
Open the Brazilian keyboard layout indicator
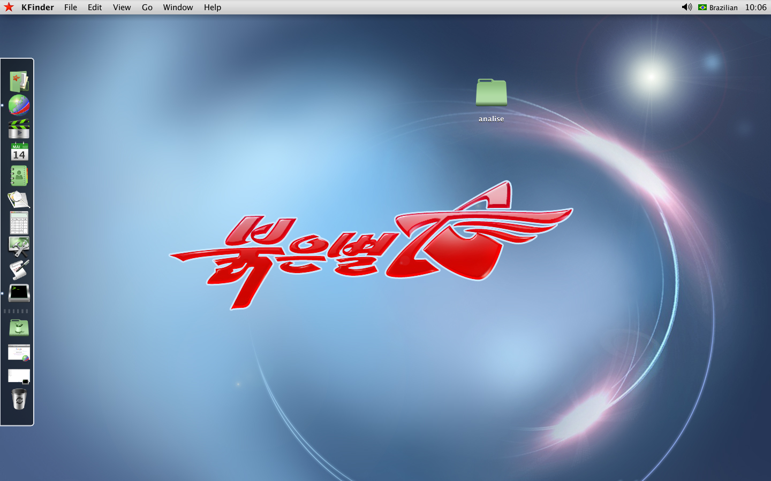[x=718, y=7]
